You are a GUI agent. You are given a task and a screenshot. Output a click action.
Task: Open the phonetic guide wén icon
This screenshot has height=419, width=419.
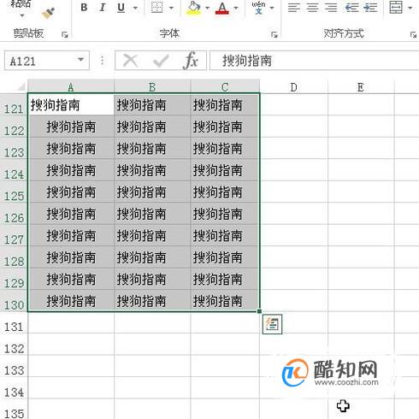click(258, 8)
